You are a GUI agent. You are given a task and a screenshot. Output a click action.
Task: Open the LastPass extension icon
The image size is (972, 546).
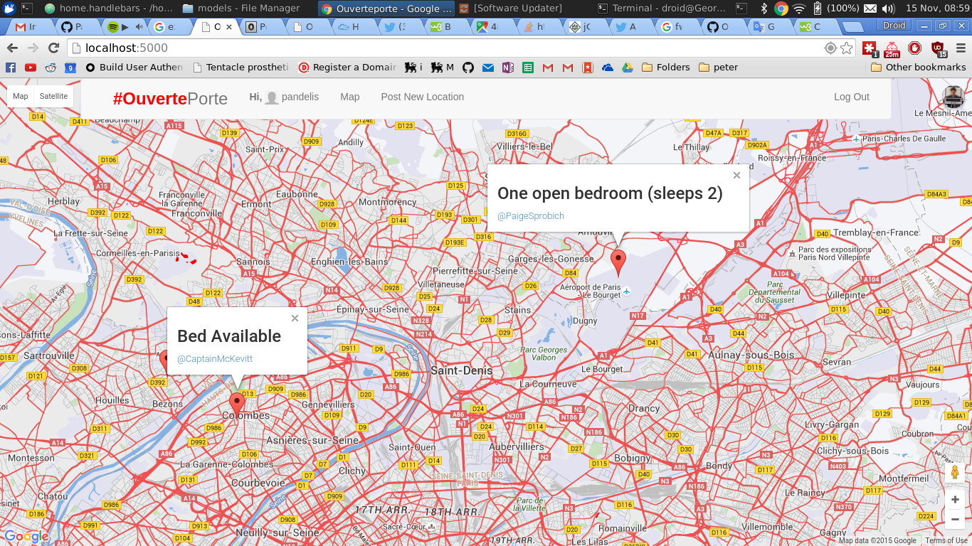[870, 48]
